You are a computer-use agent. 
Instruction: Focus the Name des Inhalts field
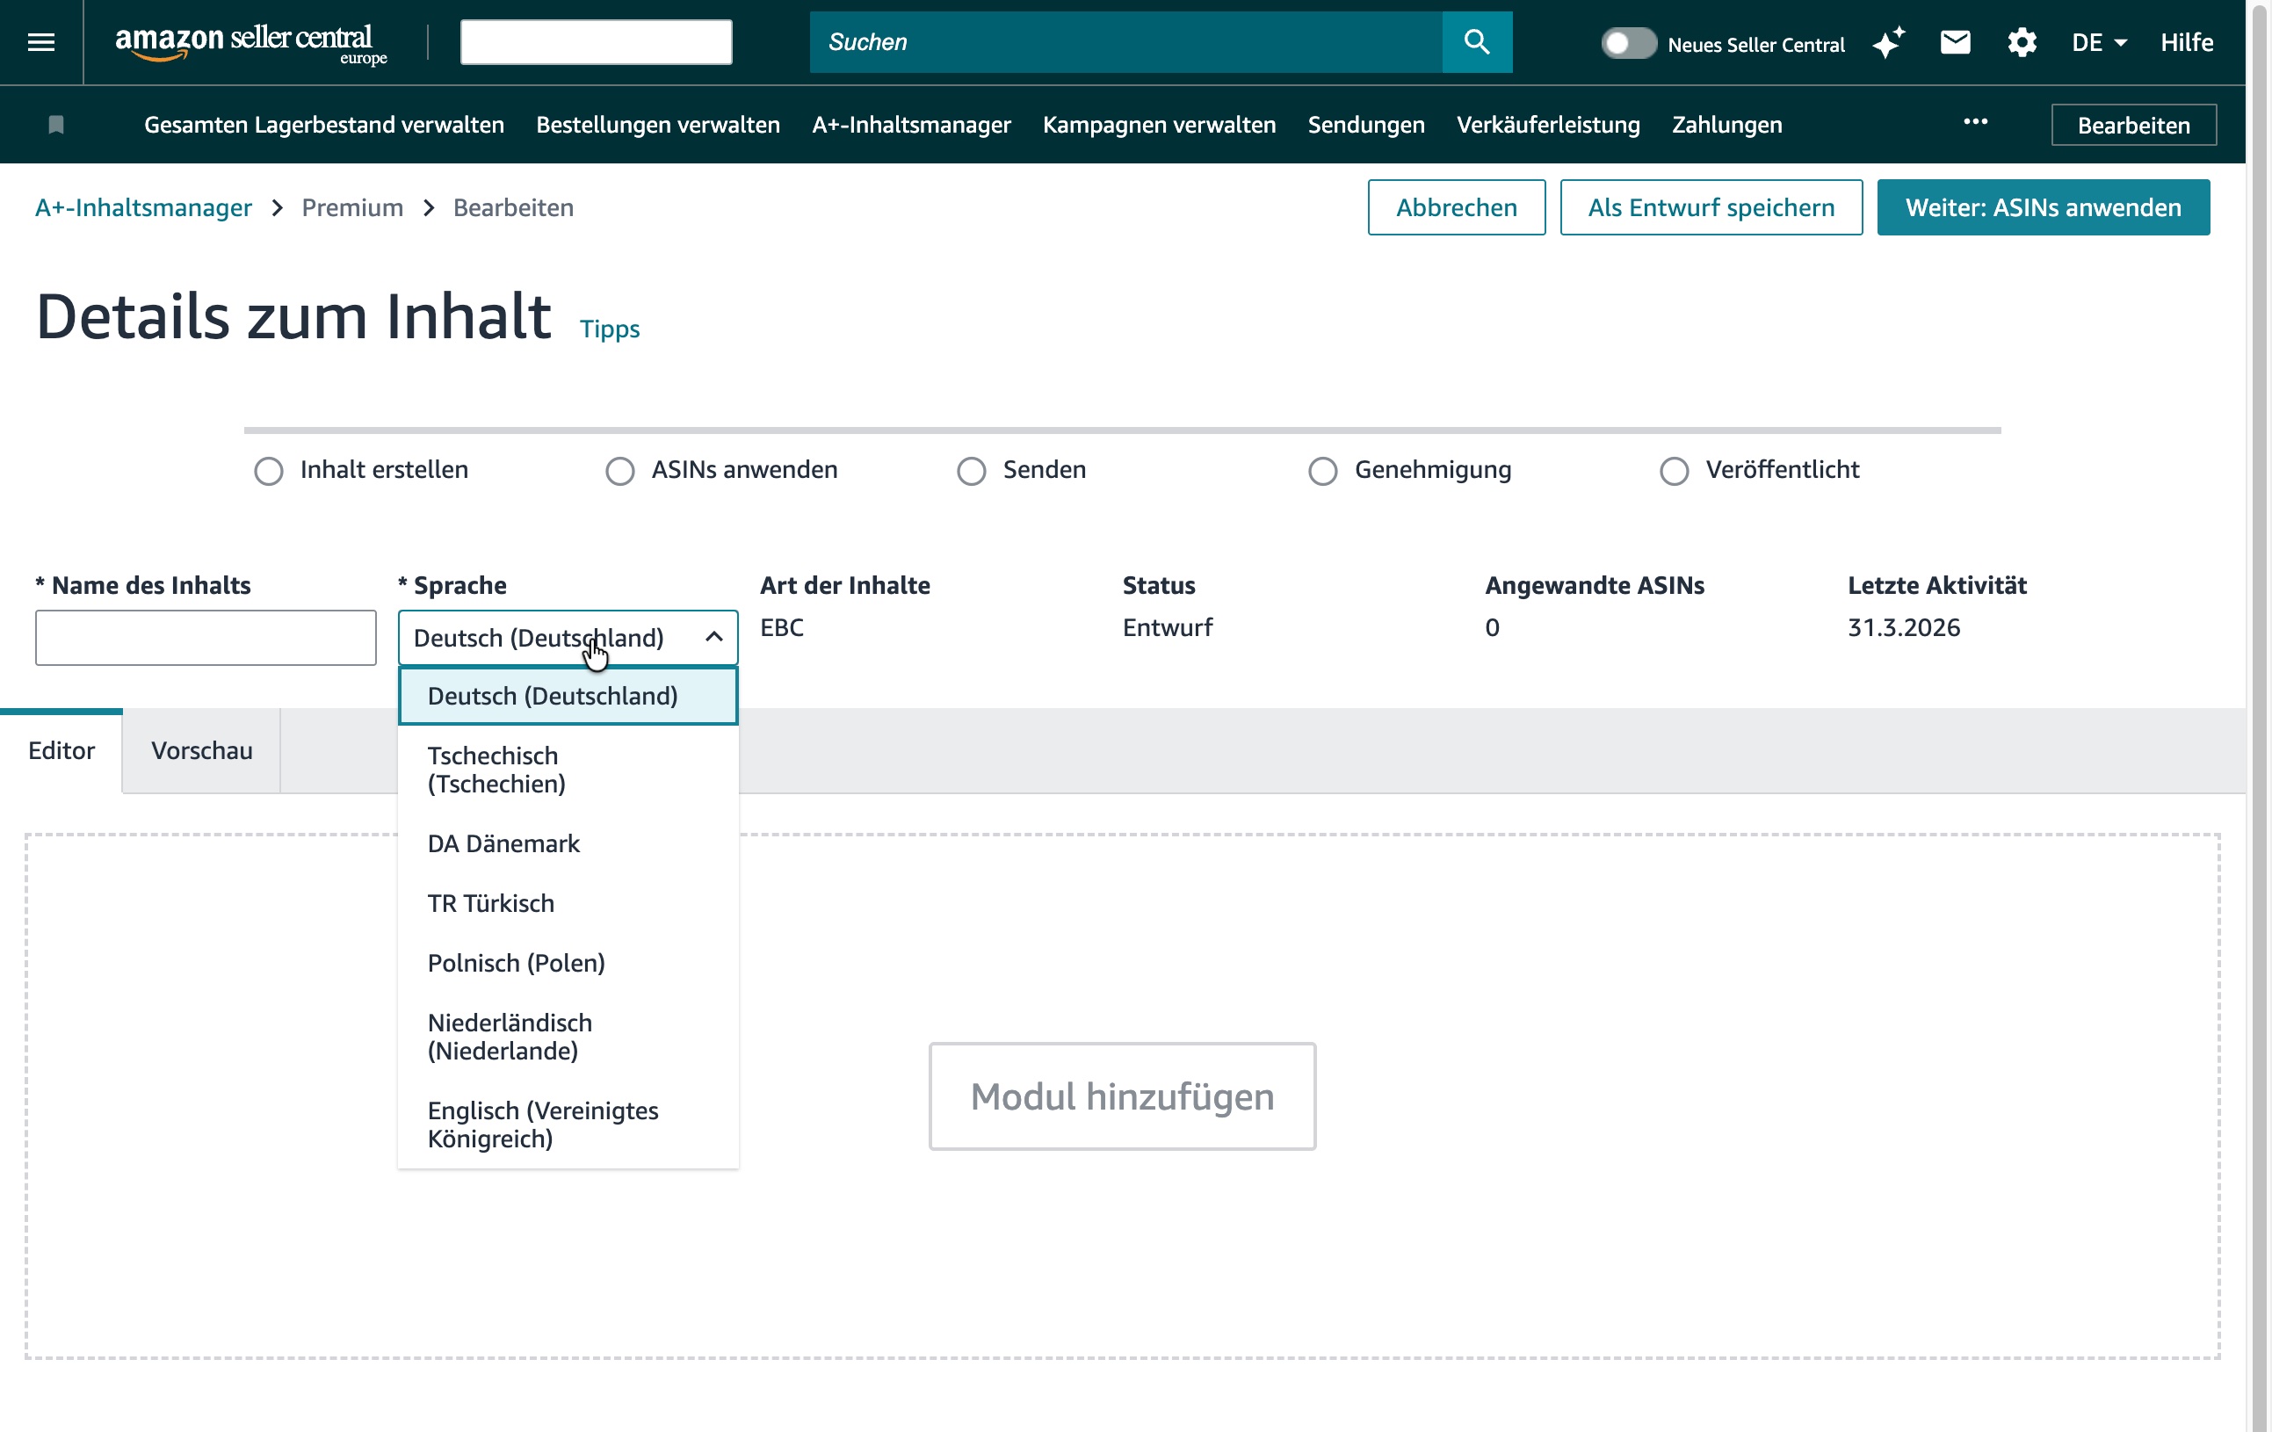click(x=206, y=638)
